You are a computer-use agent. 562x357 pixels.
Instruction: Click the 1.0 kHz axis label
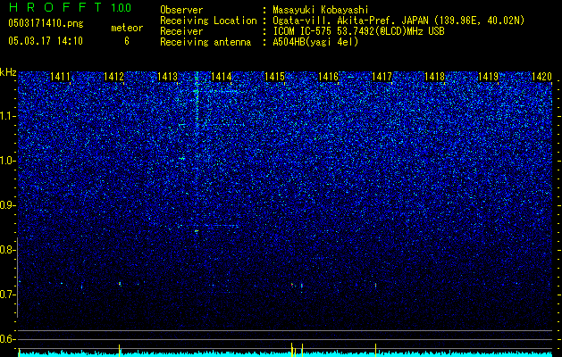point(7,161)
